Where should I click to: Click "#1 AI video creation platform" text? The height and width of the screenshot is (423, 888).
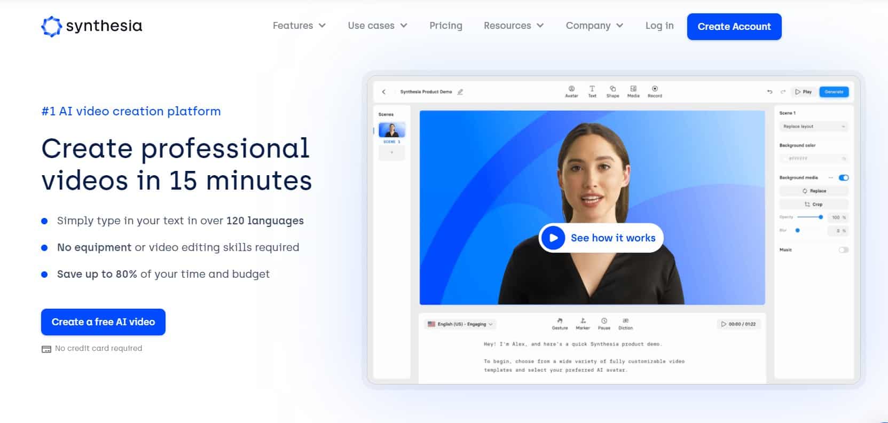(131, 111)
